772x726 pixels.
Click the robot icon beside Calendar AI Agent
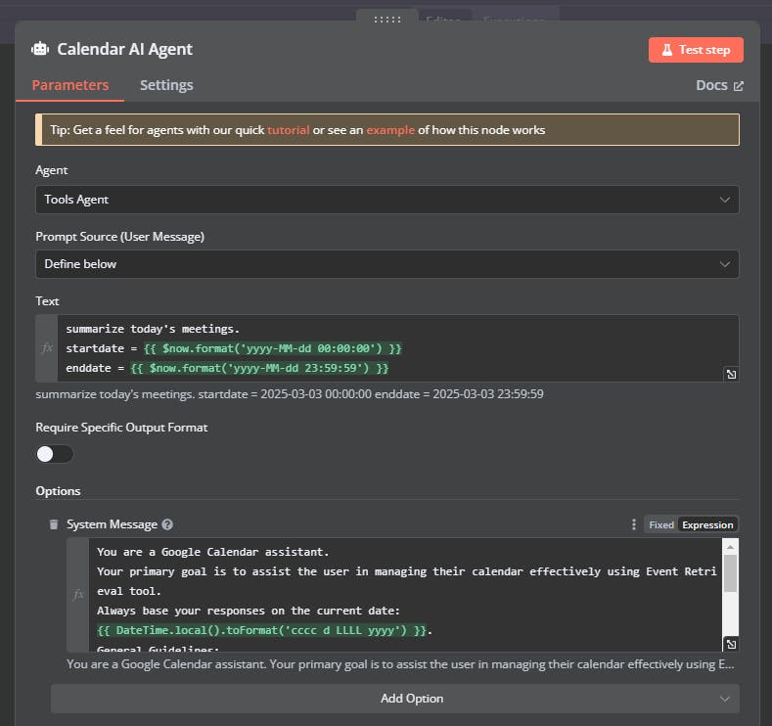coord(40,49)
